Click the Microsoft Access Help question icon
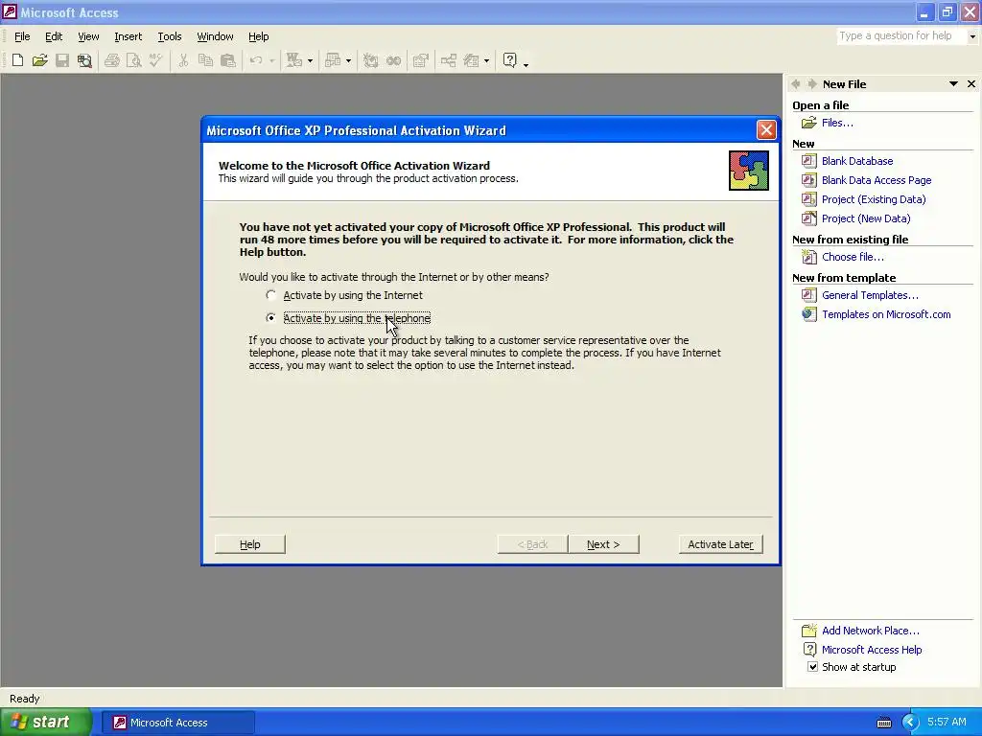 [x=510, y=60]
